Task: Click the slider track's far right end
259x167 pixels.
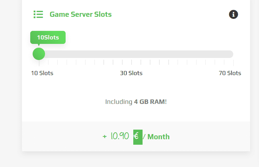Action: (230, 54)
